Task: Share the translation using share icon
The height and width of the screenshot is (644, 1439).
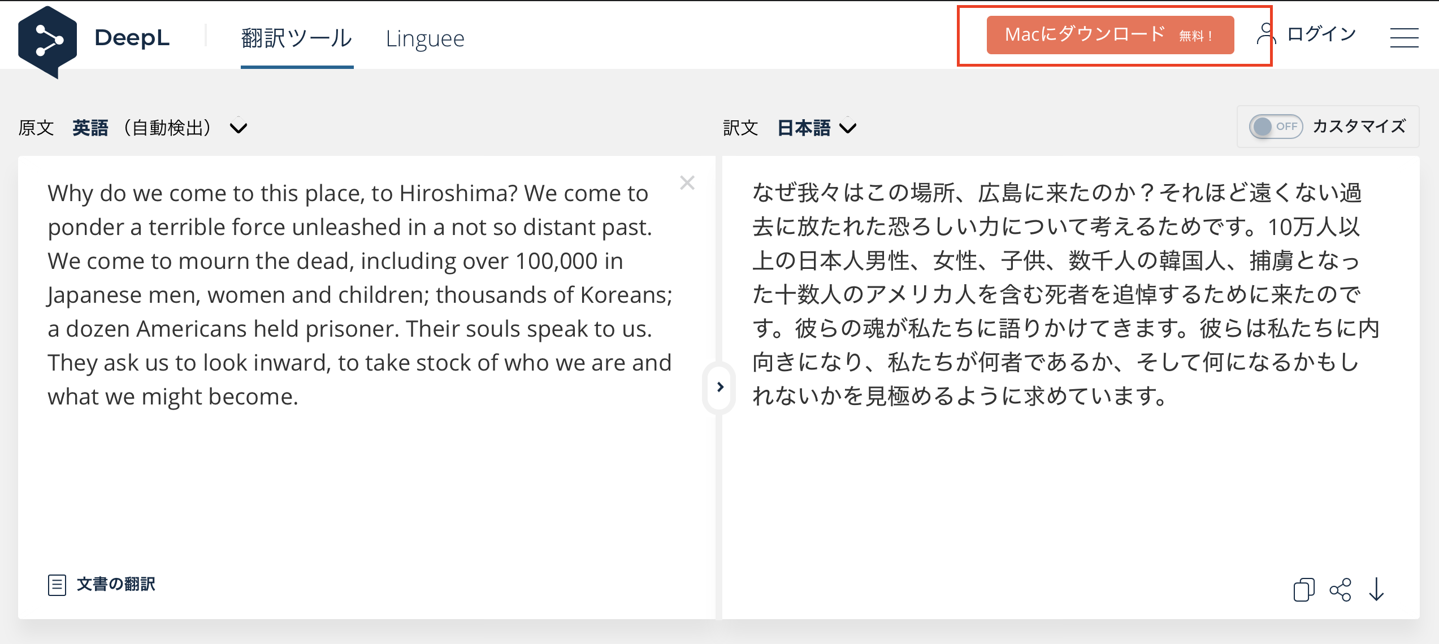Action: pyautogui.click(x=1340, y=590)
